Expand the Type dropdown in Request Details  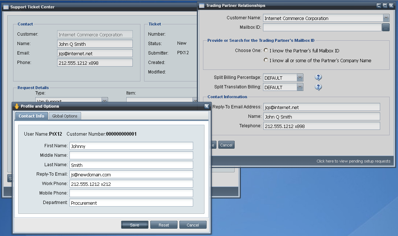pos(104,100)
